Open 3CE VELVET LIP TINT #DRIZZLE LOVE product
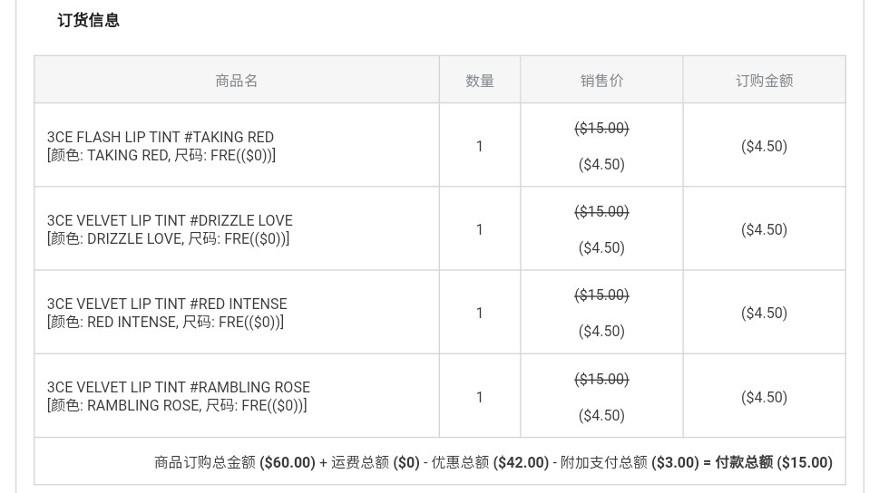This screenshot has width=879, height=493. [170, 221]
